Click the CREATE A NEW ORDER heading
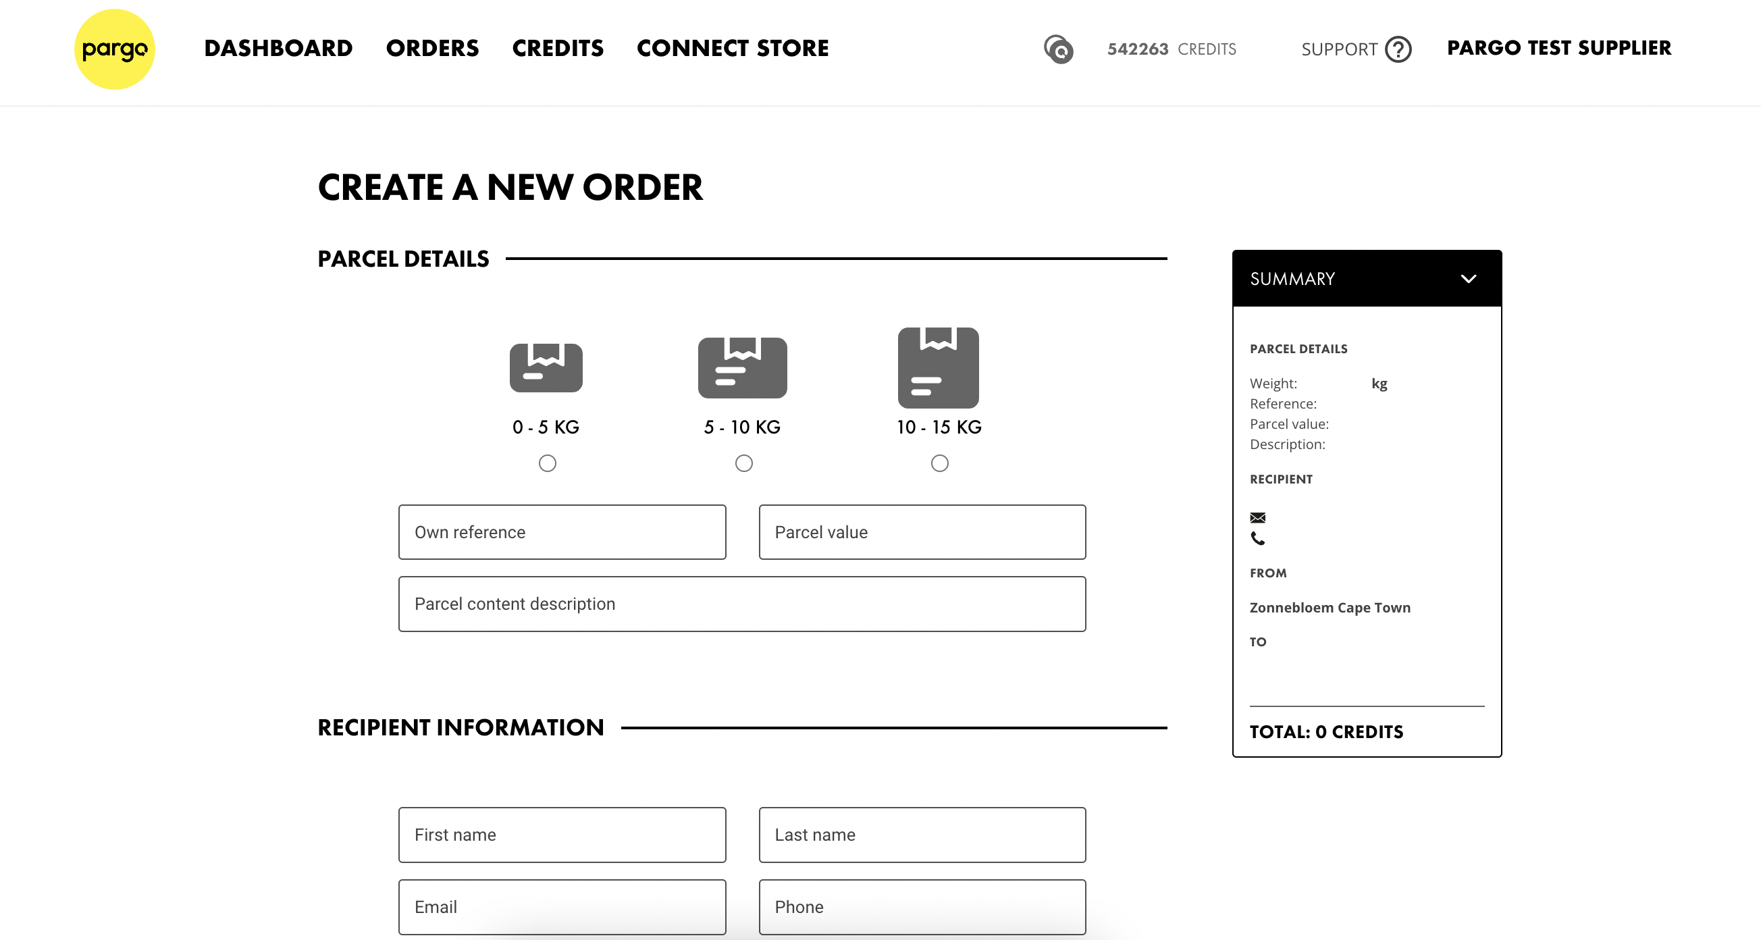This screenshot has width=1761, height=940. coord(510,187)
